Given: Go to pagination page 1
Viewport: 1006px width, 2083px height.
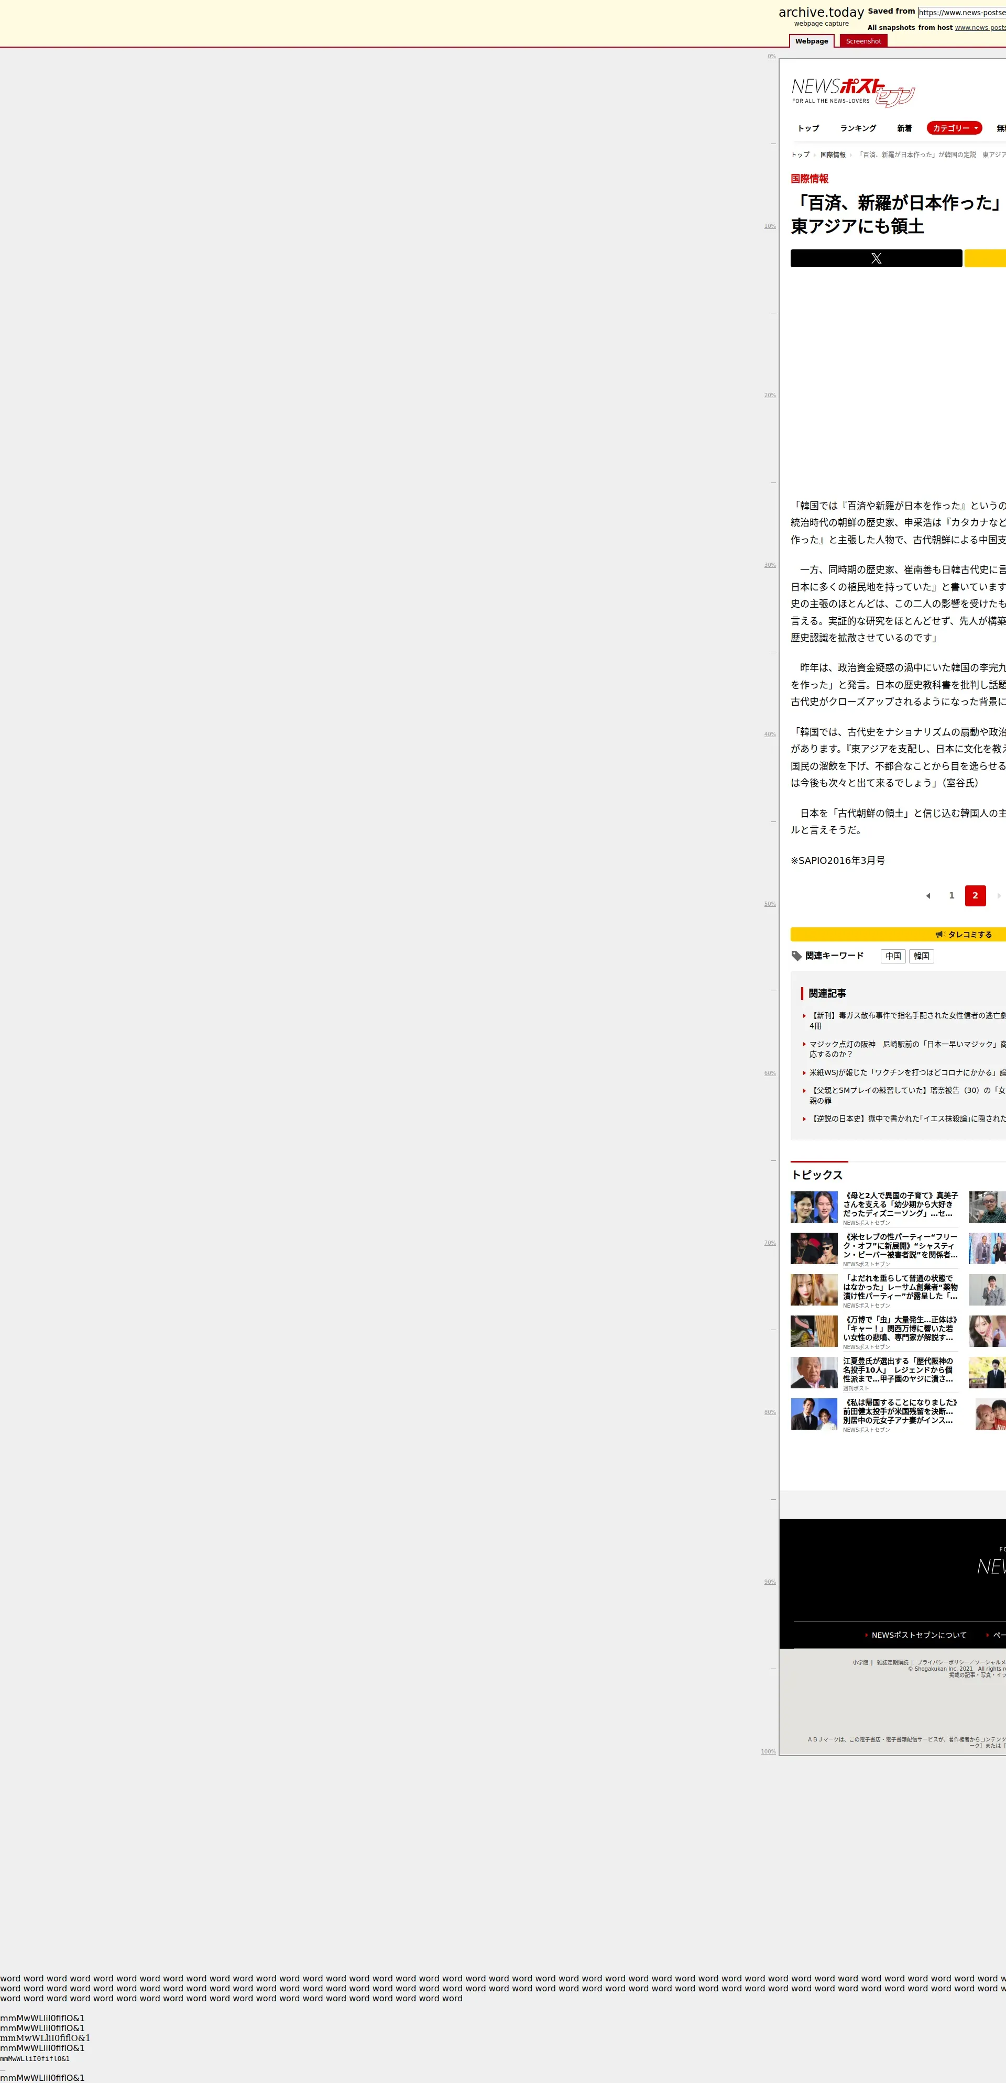Looking at the screenshot, I should (x=951, y=895).
